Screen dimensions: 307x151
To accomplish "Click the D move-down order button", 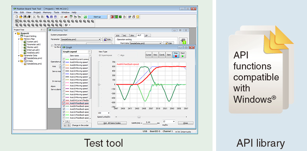I will pyautogui.click(x=69, y=125).
